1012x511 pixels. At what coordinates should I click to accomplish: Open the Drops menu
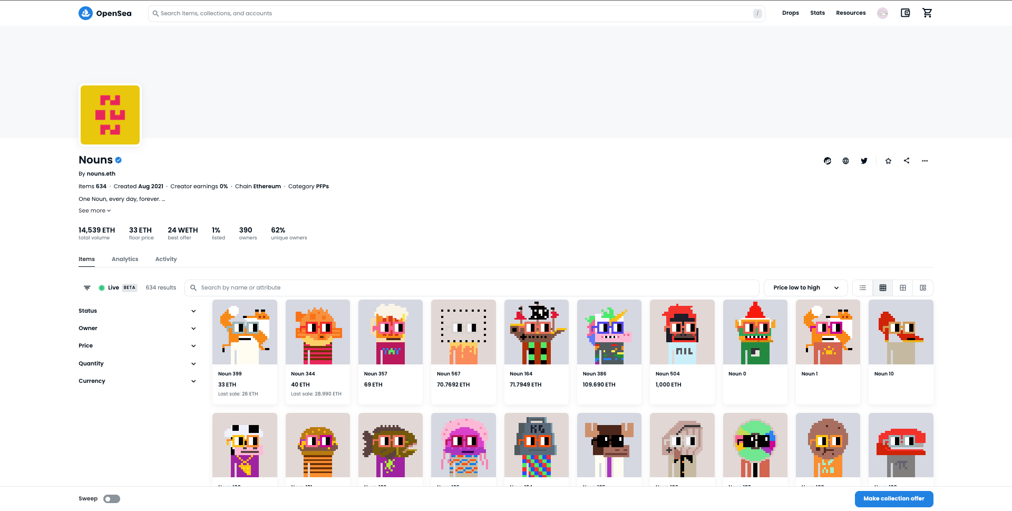pyautogui.click(x=790, y=13)
